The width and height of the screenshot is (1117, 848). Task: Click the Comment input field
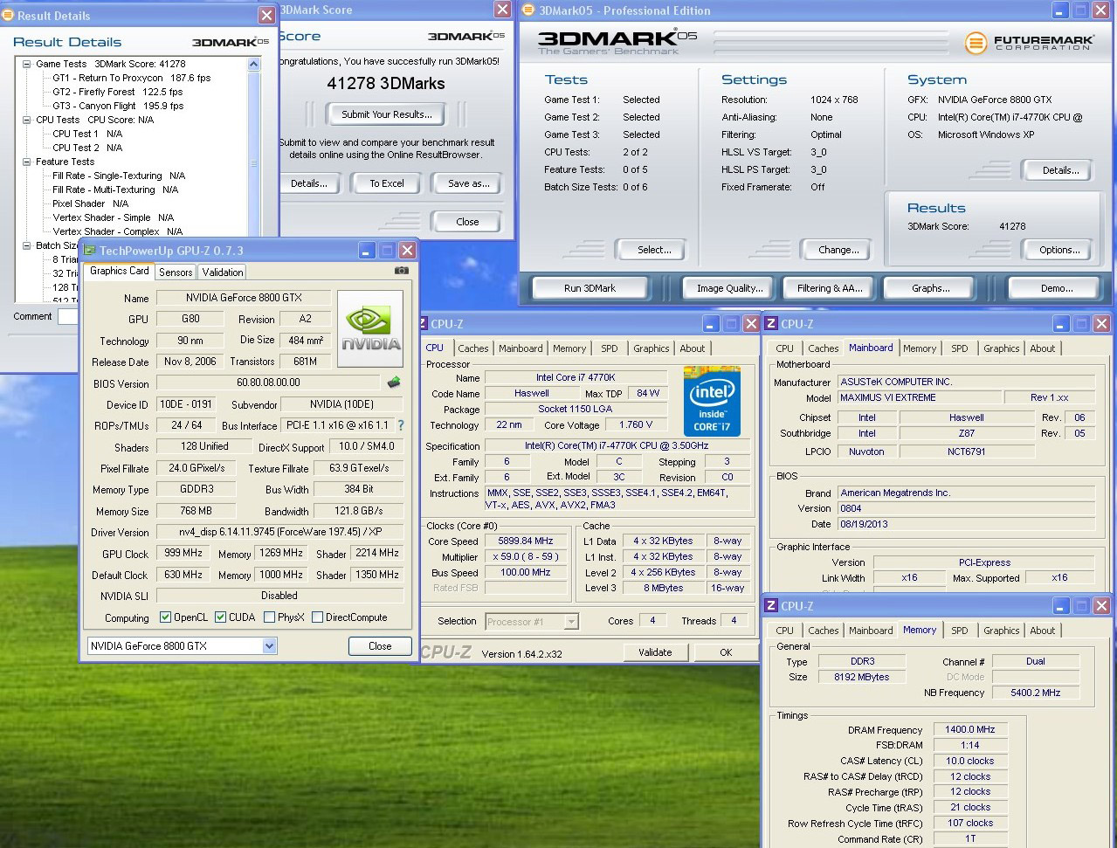pos(68,317)
